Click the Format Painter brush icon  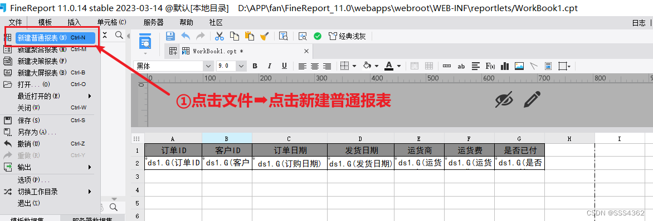coord(264,36)
